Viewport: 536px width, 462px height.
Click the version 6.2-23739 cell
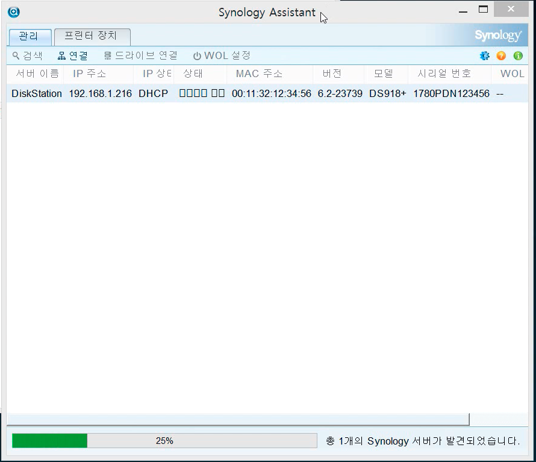point(340,93)
